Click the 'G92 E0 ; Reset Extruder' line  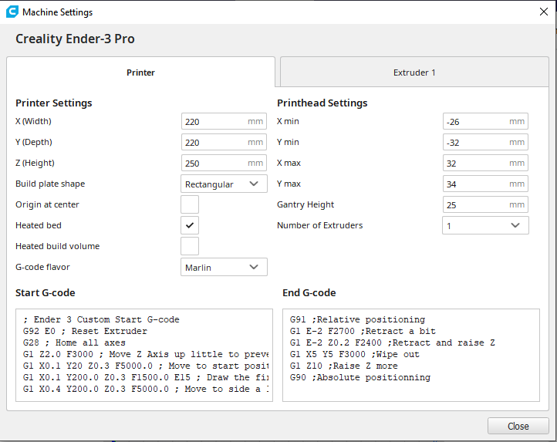pos(85,331)
